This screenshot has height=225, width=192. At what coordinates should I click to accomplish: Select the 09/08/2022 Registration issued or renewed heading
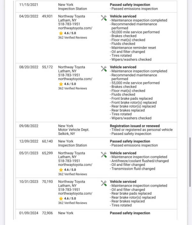pyautogui.click(x=135, y=126)
